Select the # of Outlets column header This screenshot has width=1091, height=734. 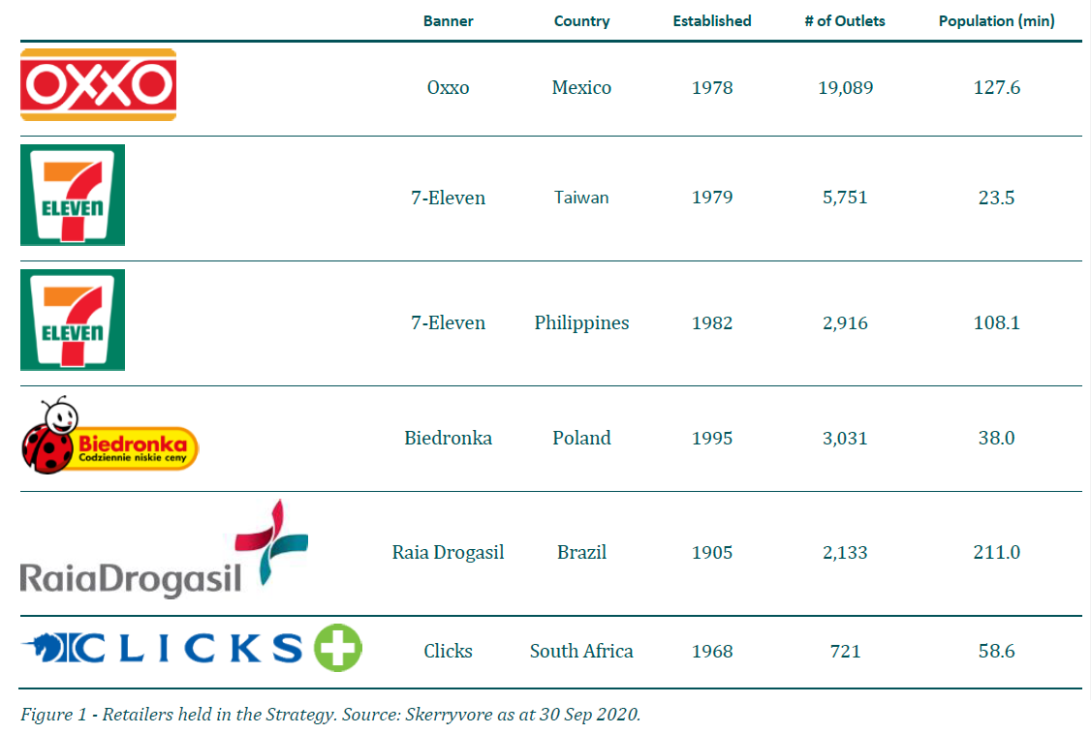(x=845, y=21)
